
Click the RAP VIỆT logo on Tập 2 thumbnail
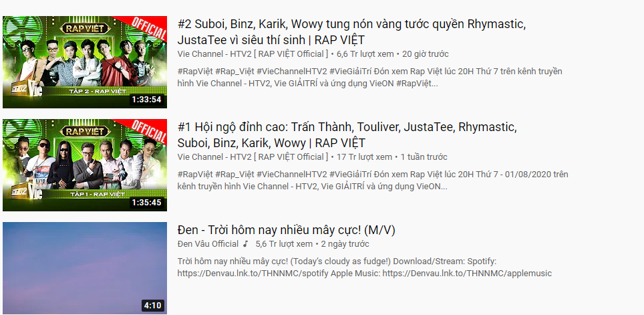[85, 28]
